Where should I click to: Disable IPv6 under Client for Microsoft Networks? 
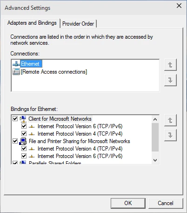pyautogui.click(x=24, y=126)
